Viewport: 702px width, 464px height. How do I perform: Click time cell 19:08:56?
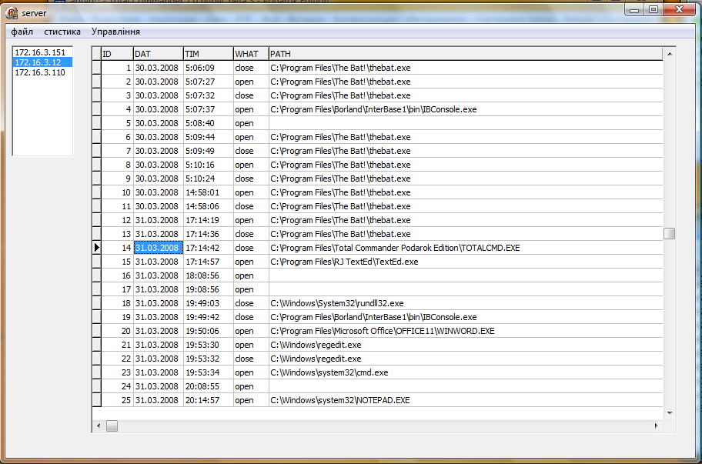point(209,289)
